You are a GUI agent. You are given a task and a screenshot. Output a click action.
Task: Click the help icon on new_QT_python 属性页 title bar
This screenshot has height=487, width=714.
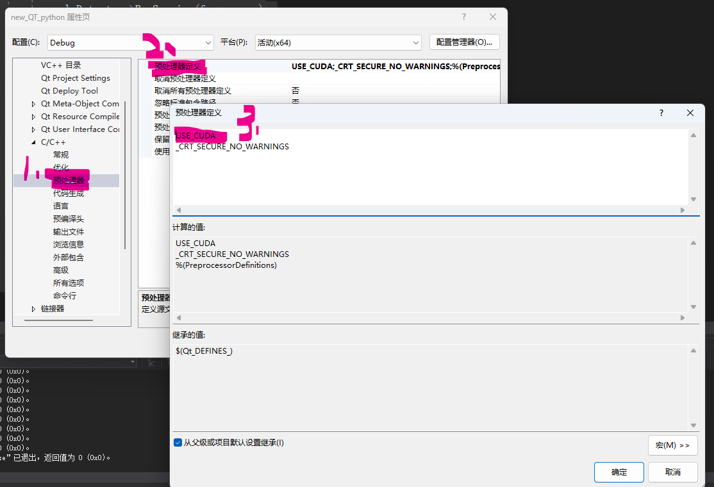pos(463,17)
